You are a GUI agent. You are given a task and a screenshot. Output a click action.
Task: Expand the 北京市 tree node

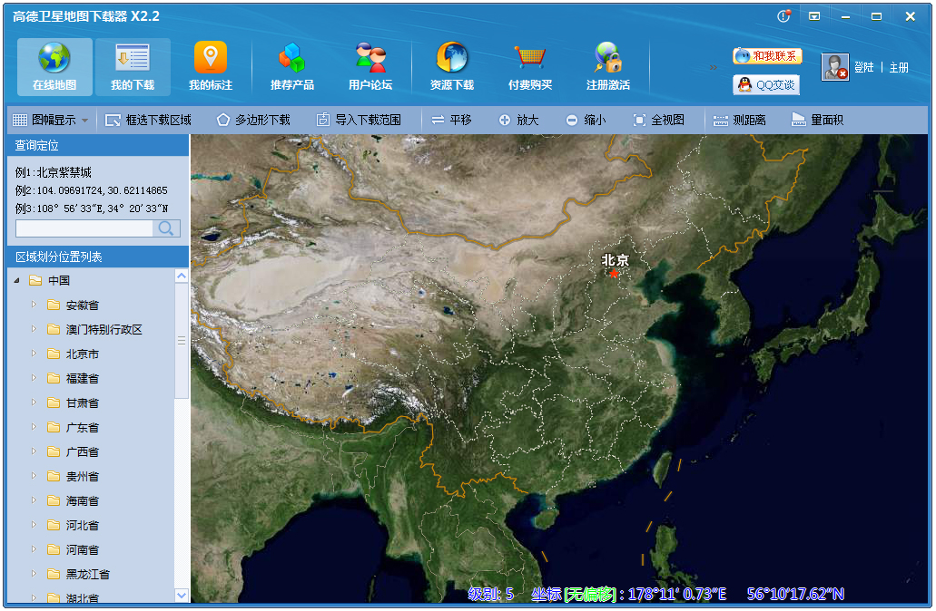(x=34, y=354)
